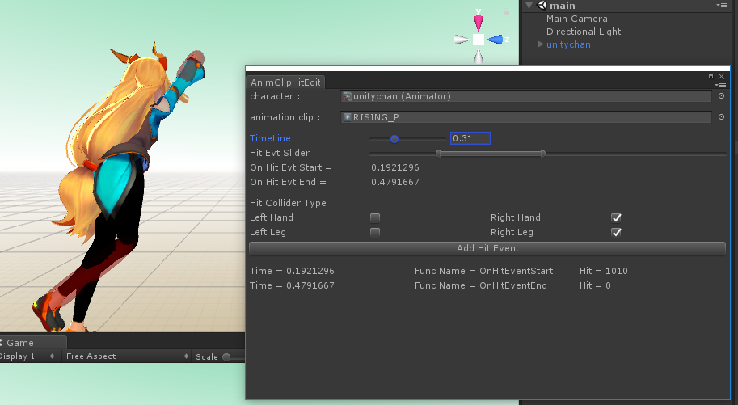
Task: Open the Display 1 dropdown
Action: coord(27,356)
